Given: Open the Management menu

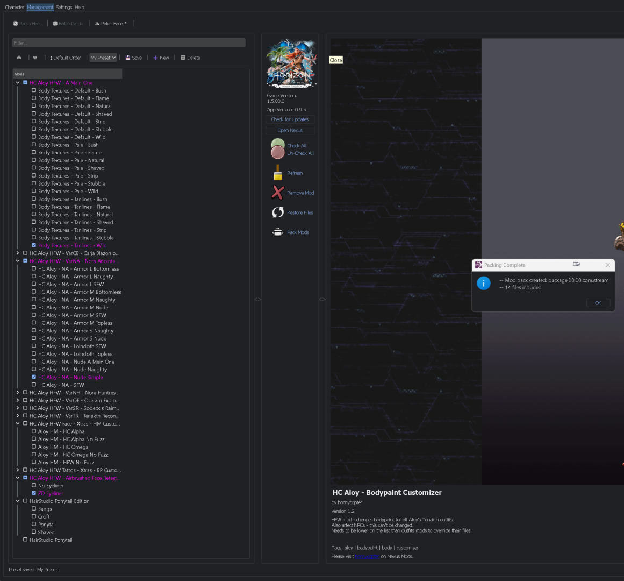Looking at the screenshot, I should coord(40,7).
